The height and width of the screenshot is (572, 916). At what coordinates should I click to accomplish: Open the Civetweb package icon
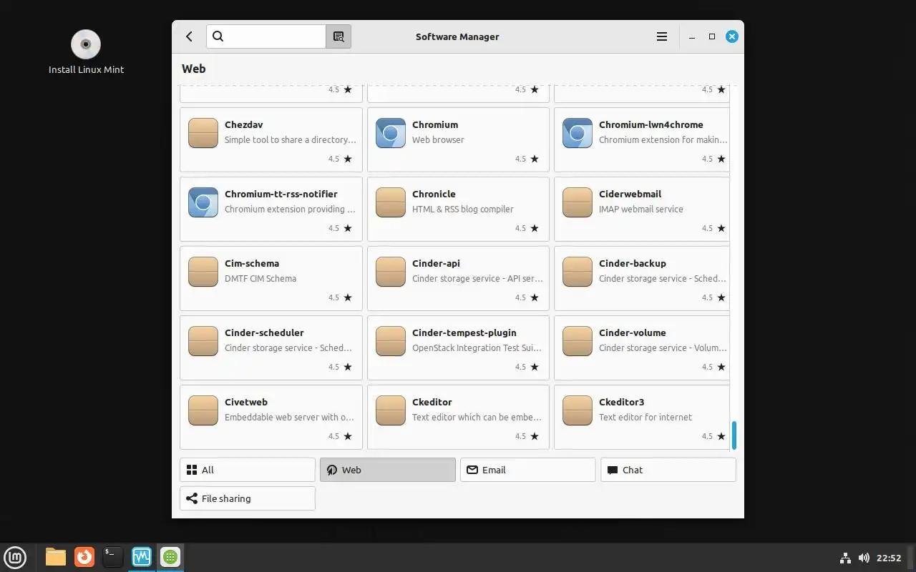[203, 410]
